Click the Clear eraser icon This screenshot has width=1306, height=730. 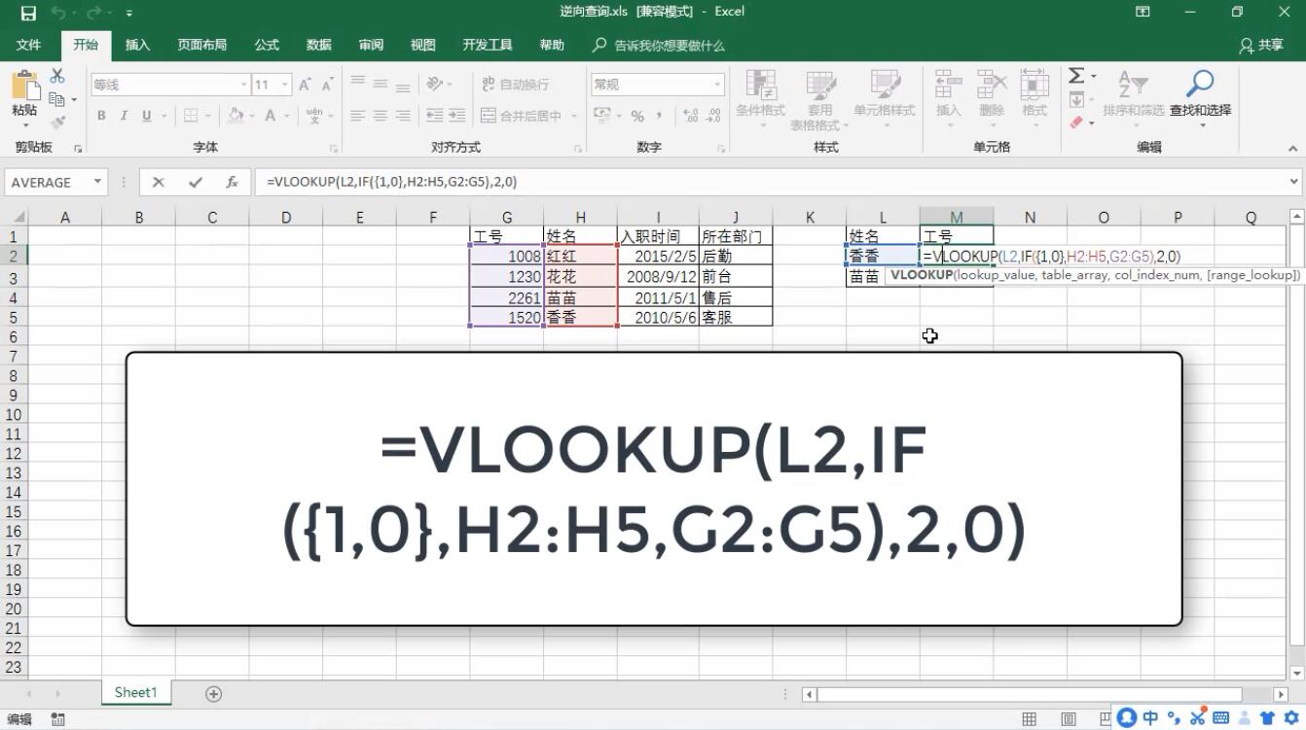[1076, 122]
